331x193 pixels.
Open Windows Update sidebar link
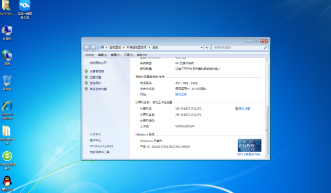[x=101, y=146]
